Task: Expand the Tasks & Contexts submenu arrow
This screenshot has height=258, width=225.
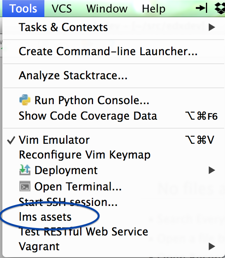Action: pyautogui.click(x=212, y=27)
